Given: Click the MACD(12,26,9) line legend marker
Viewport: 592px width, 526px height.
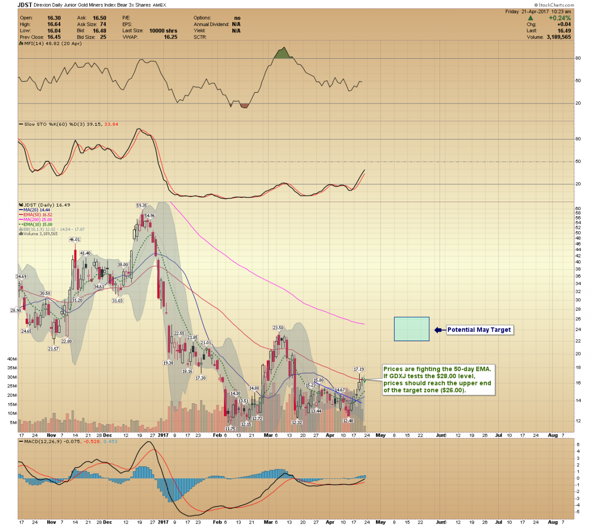Looking at the screenshot, I should [21, 441].
